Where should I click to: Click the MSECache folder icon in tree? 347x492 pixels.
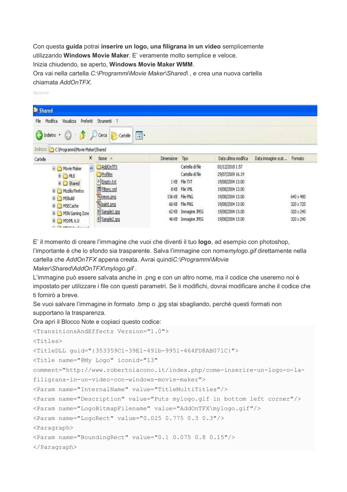point(59,206)
